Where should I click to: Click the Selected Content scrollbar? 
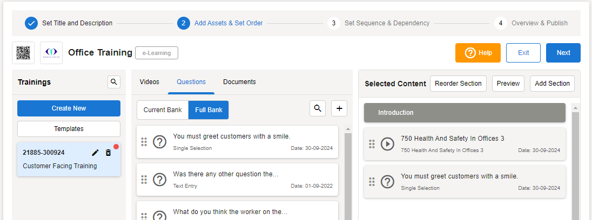point(576,162)
